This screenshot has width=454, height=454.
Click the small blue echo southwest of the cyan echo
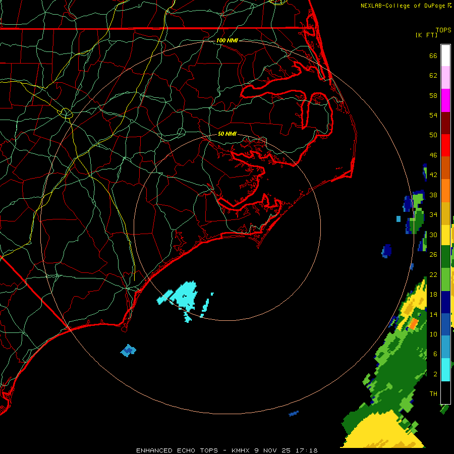(128, 351)
